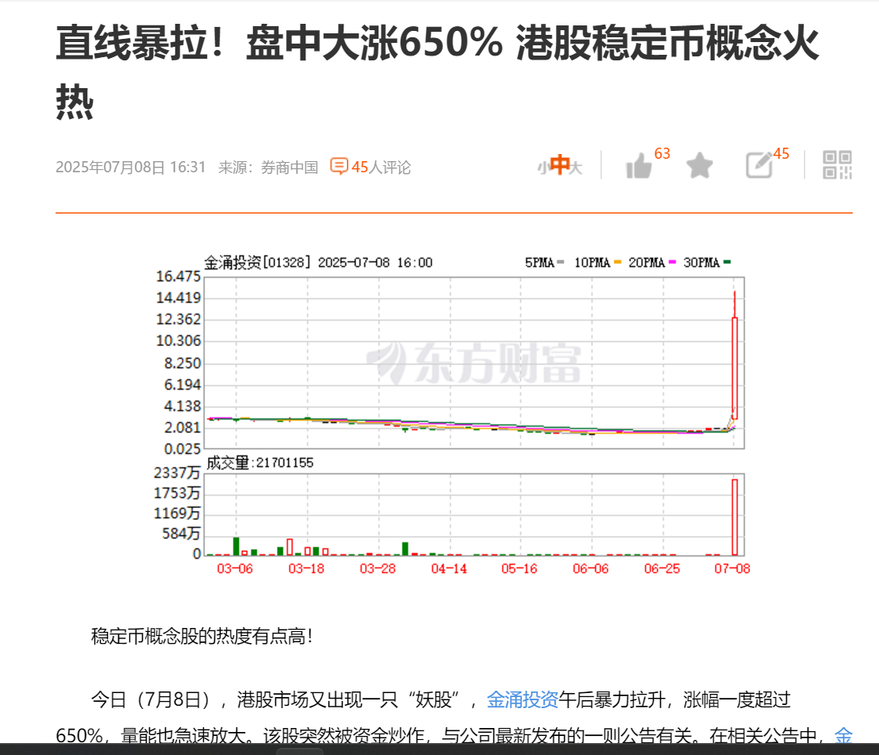Click the date 2025年07月08日 16:31
The width and height of the screenshot is (879, 755).
131,168
